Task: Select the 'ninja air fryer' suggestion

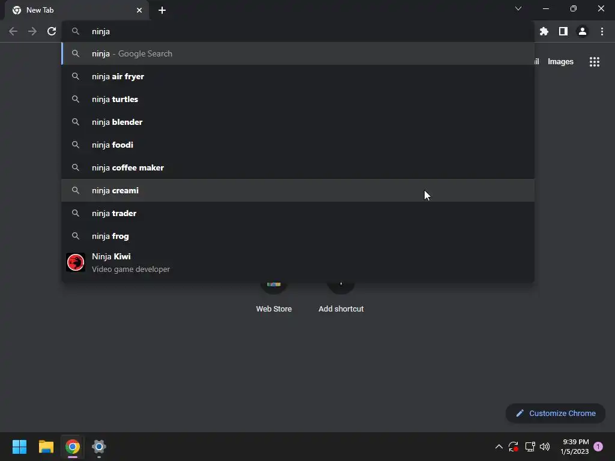Action: pos(298,76)
